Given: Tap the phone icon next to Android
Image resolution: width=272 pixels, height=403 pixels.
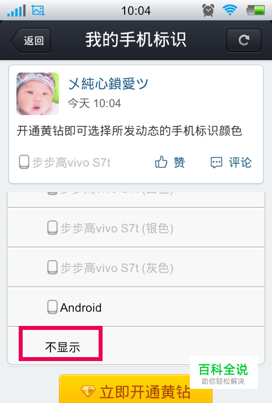Looking at the screenshot, I should pos(52,307).
